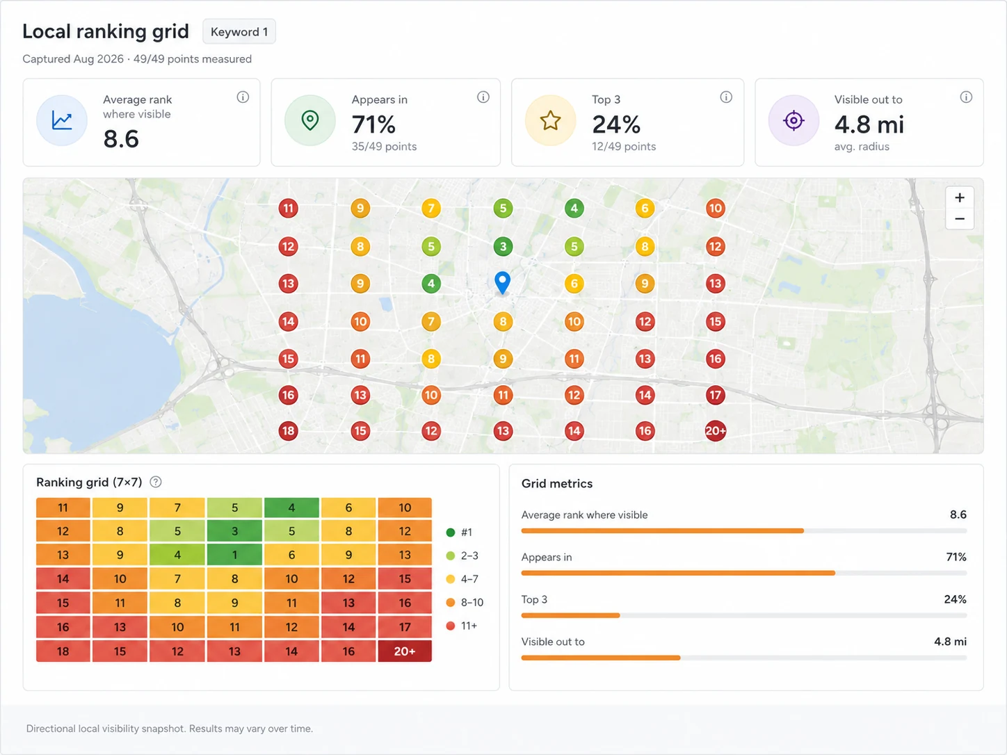
Task: Click the 20+ marker on the map
Action: [x=716, y=431]
